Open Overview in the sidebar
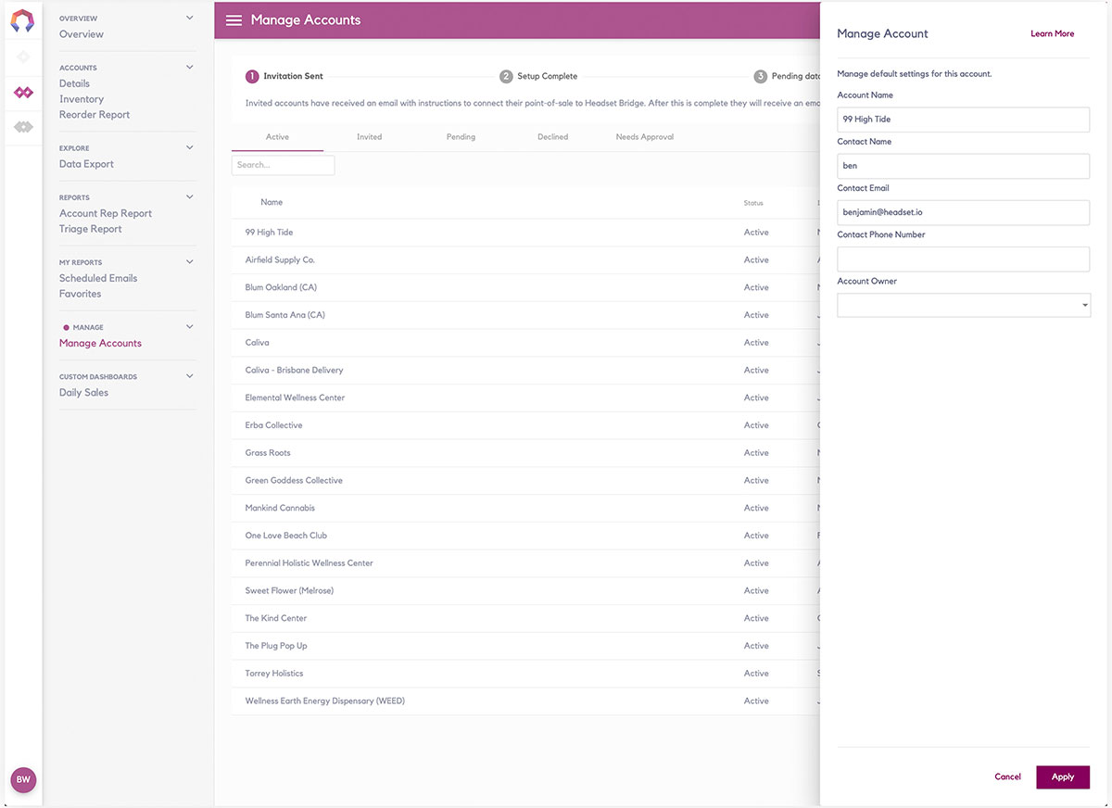This screenshot has width=1112, height=808. 82,34
